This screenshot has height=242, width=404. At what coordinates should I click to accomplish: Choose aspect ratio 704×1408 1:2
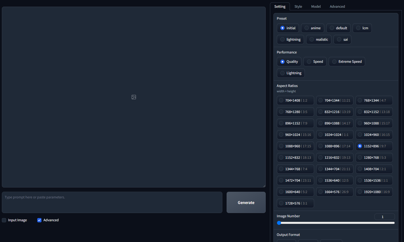[x=295, y=100]
